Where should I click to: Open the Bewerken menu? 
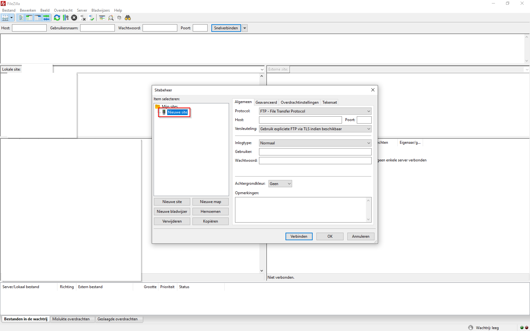[x=28, y=10]
